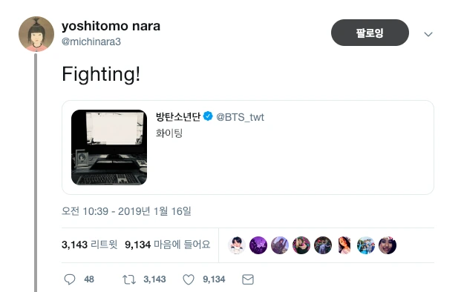Screen dimensions: 464x292
Task: View the list of 9,134 마음에 들어요
Action: tap(168, 245)
